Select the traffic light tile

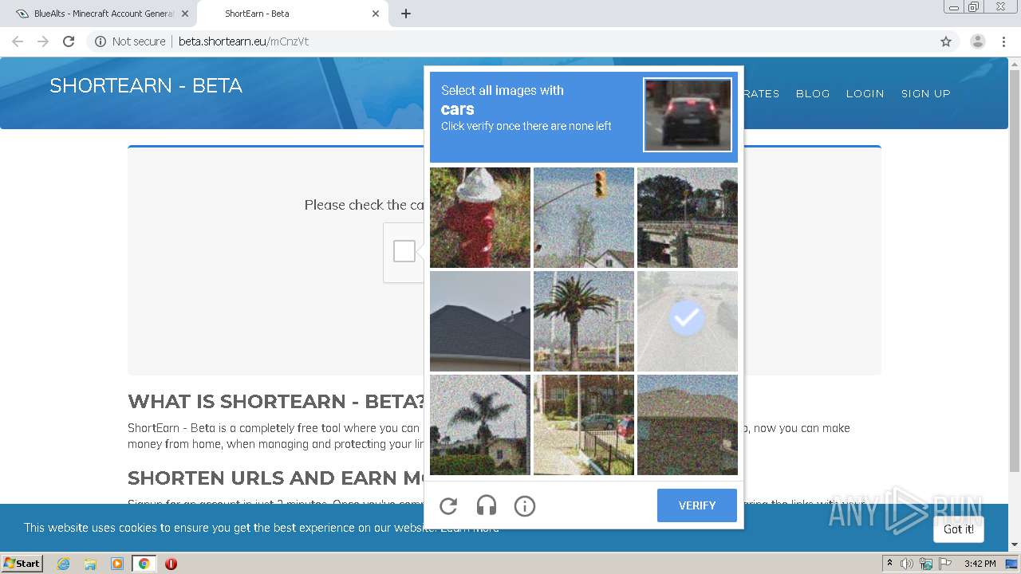click(584, 218)
